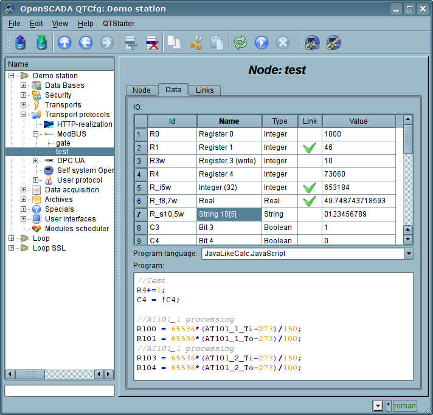Refresh the page with the green arrows icon

click(x=240, y=42)
